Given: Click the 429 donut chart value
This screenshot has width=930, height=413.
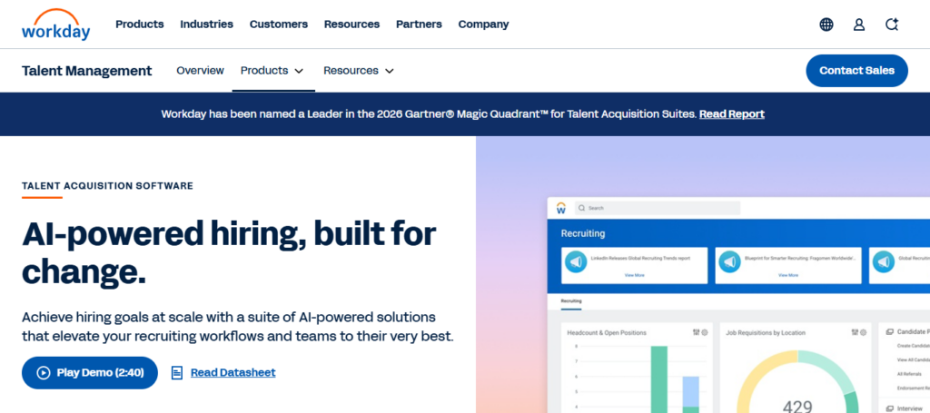Looking at the screenshot, I should point(797,407).
